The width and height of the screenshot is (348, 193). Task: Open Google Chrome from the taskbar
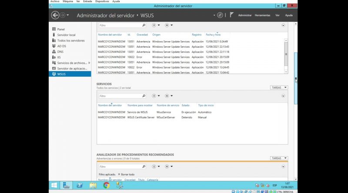pos(106,185)
